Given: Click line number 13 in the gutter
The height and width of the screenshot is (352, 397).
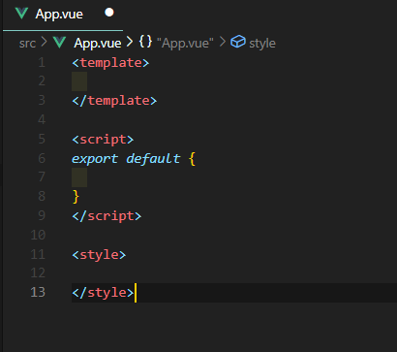Looking at the screenshot, I should 38,292.
